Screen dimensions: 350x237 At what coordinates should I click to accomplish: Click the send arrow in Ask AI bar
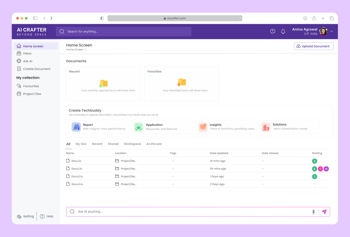pos(324,211)
